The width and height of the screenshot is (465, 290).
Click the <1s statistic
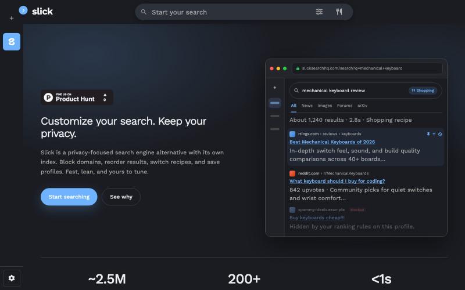381,279
